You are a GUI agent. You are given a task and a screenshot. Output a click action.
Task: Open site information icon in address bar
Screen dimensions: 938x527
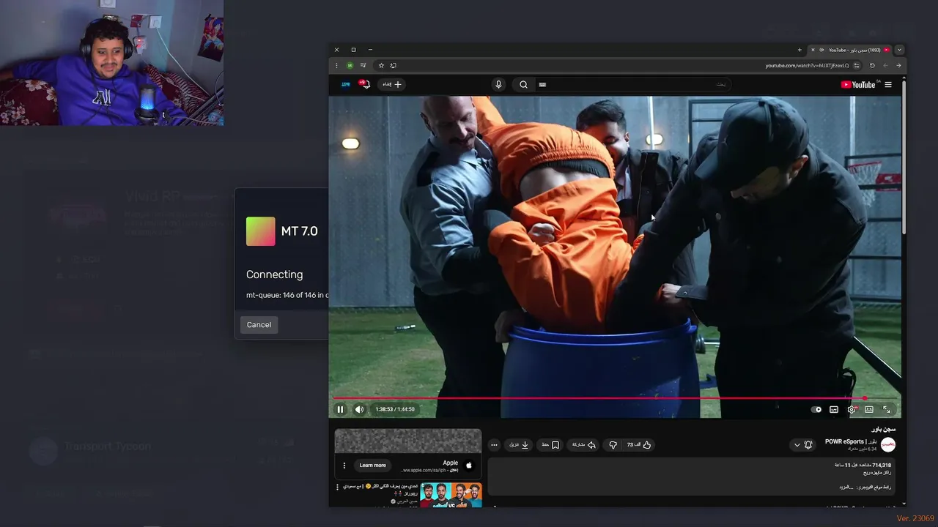pyautogui.click(x=857, y=65)
